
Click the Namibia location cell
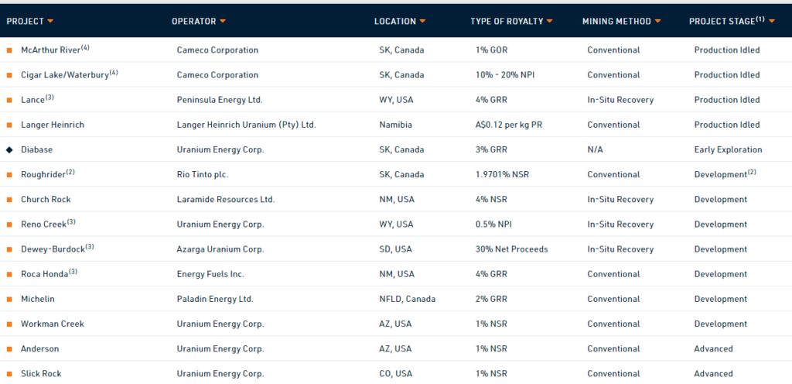tap(395, 125)
